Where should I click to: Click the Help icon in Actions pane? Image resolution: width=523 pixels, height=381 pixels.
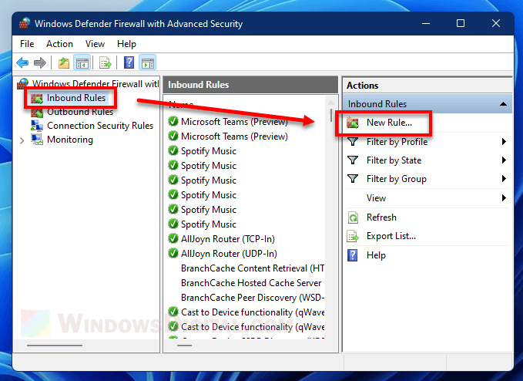(353, 255)
